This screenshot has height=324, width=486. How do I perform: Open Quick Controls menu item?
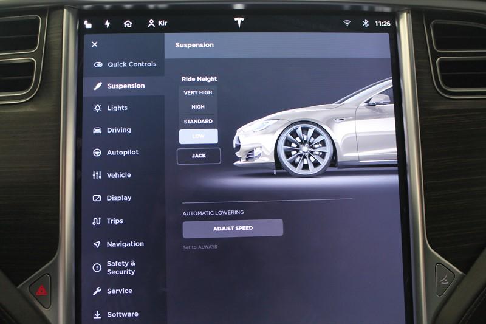pyautogui.click(x=124, y=64)
